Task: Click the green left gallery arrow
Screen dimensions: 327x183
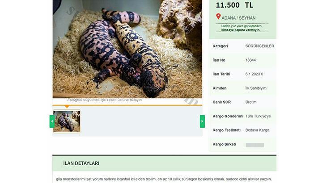Action: pos(52,121)
